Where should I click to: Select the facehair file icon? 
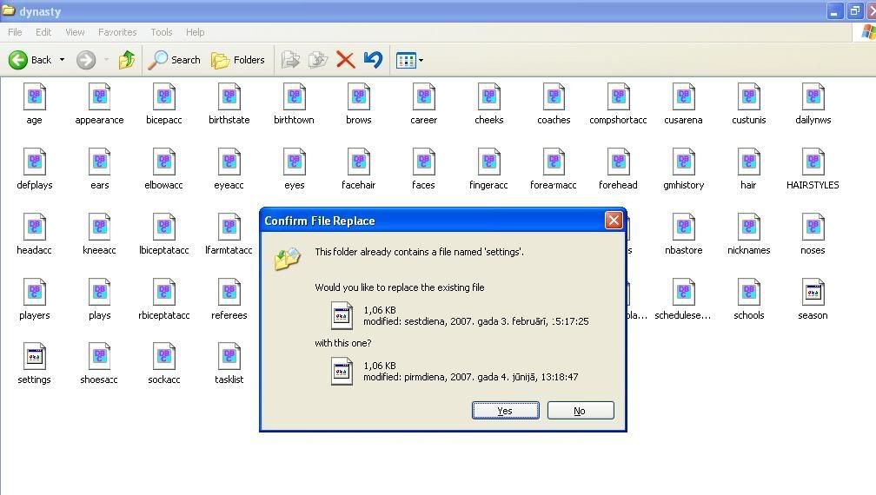(359, 162)
